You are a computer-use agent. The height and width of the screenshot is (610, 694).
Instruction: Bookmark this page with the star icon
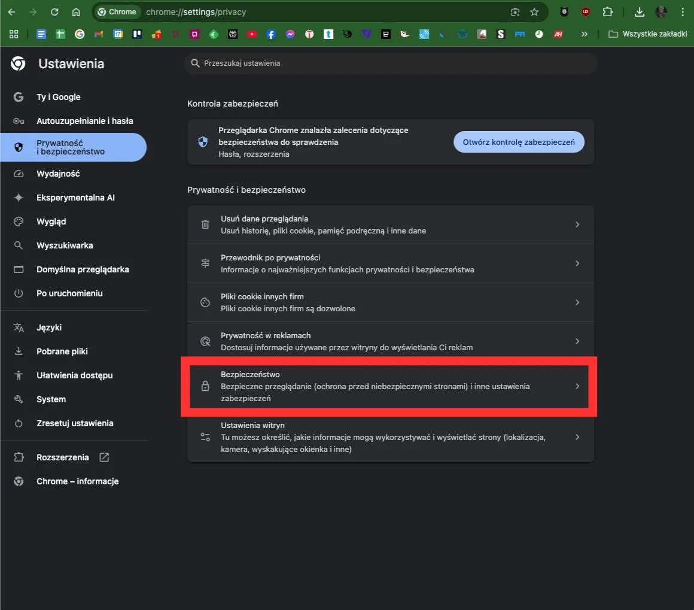pyautogui.click(x=534, y=12)
